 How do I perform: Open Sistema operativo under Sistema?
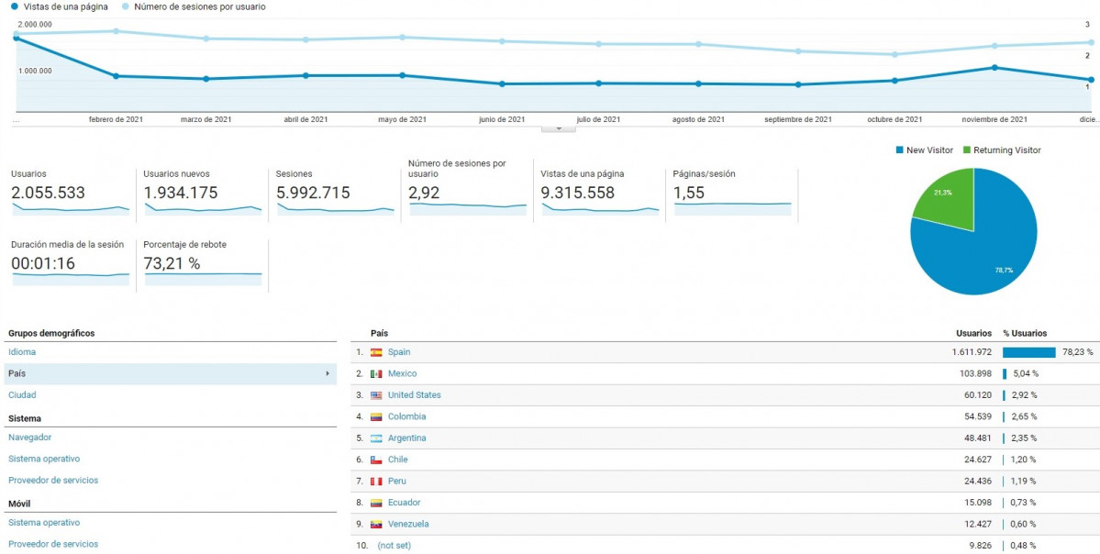click(44, 459)
